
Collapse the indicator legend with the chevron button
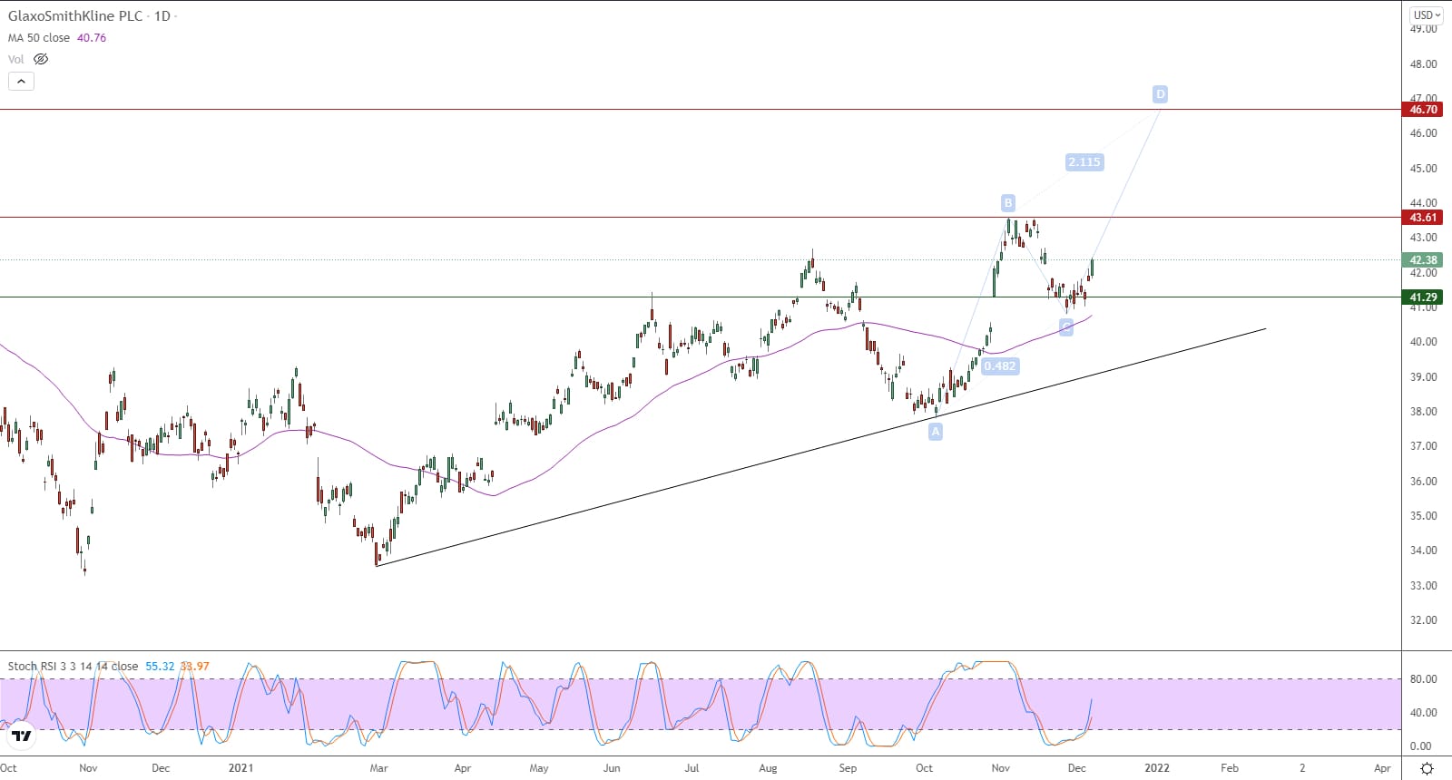[x=21, y=81]
